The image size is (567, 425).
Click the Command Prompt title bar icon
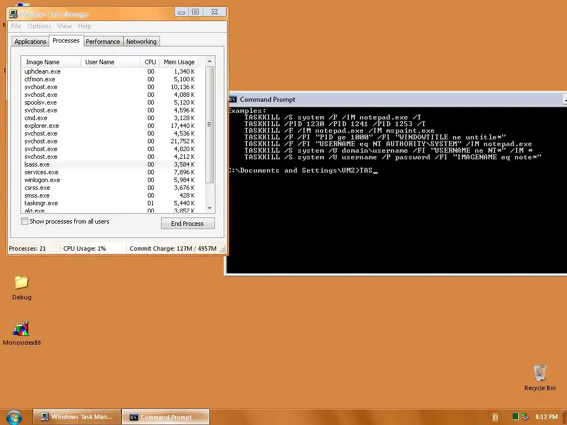[x=233, y=100]
